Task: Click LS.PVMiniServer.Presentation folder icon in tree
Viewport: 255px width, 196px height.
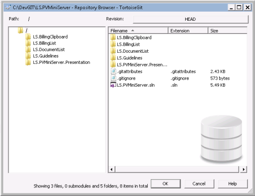Action: click(28, 62)
